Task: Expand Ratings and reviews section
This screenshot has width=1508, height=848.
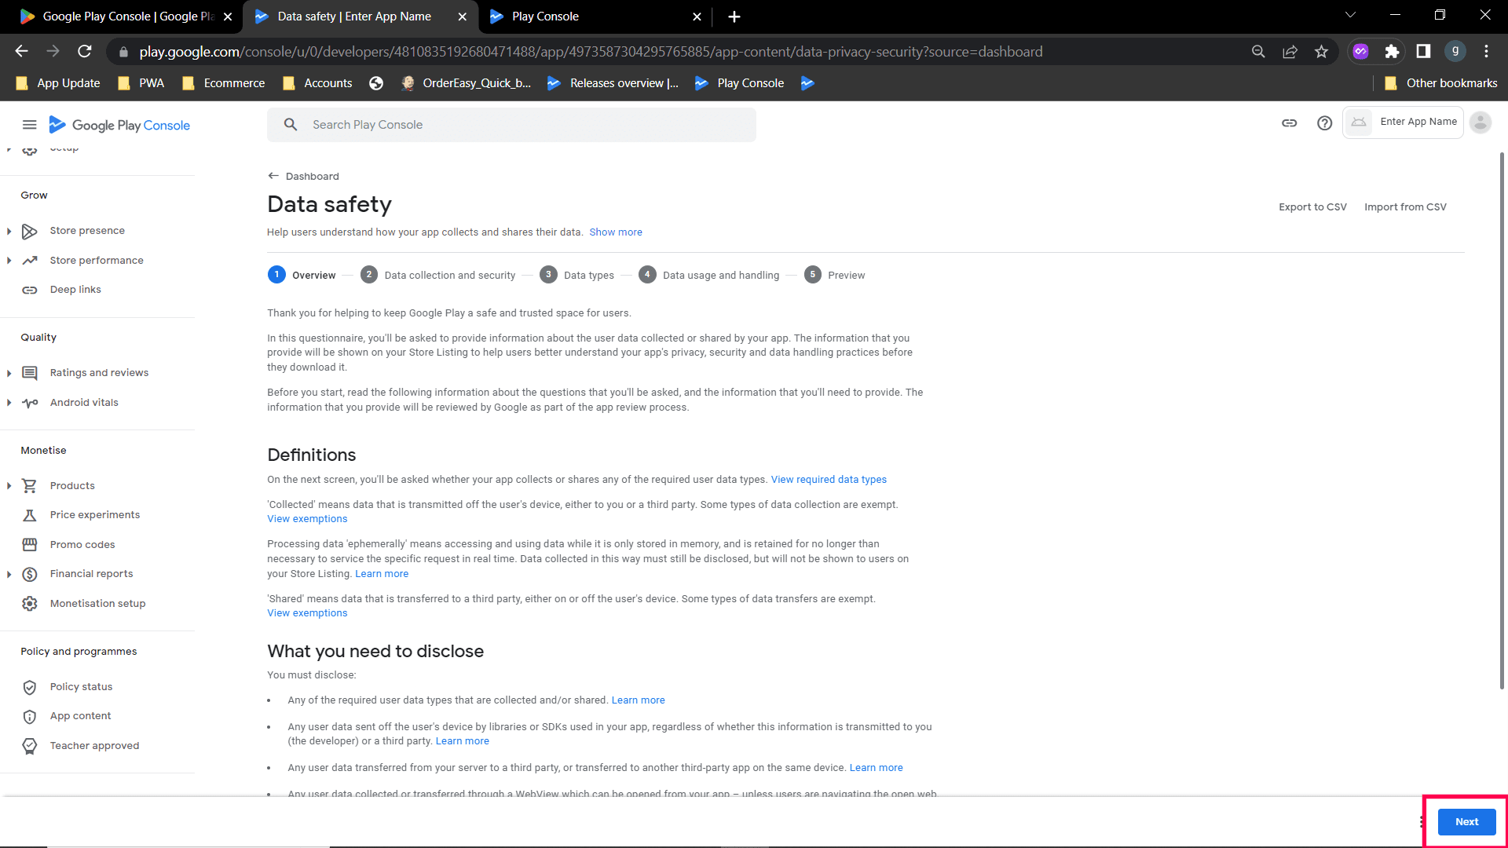Action: 9,373
